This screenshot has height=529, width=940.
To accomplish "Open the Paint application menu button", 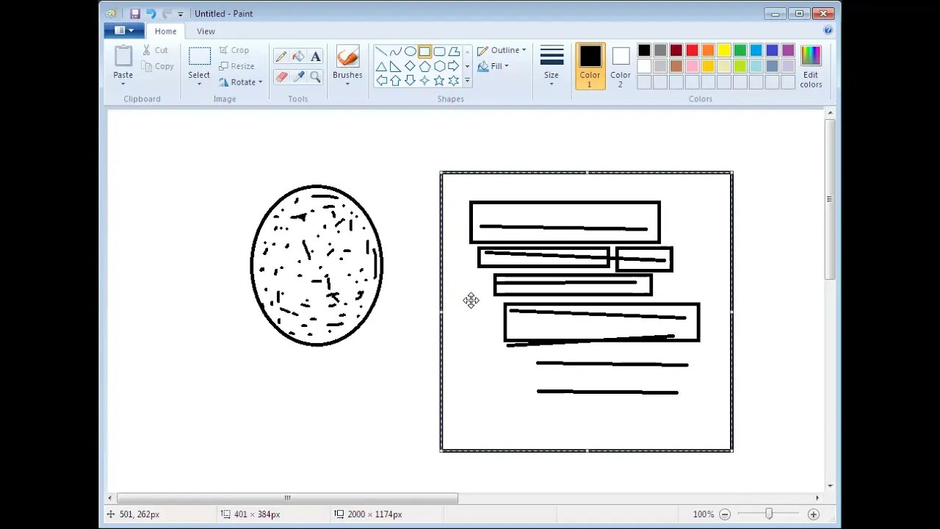I will pyautogui.click(x=124, y=31).
